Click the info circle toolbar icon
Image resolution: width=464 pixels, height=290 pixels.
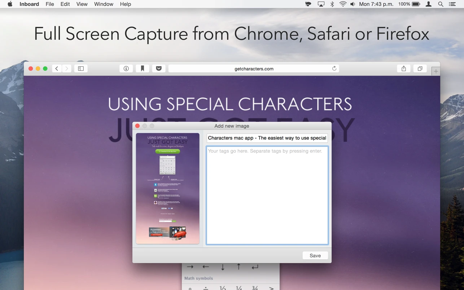(x=126, y=69)
